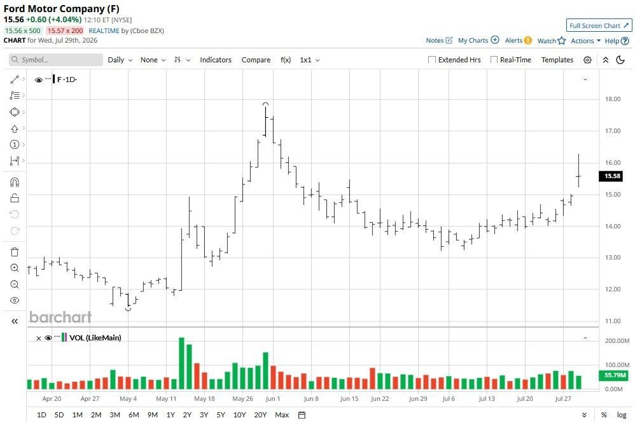Open the Templates menu

click(557, 60)
